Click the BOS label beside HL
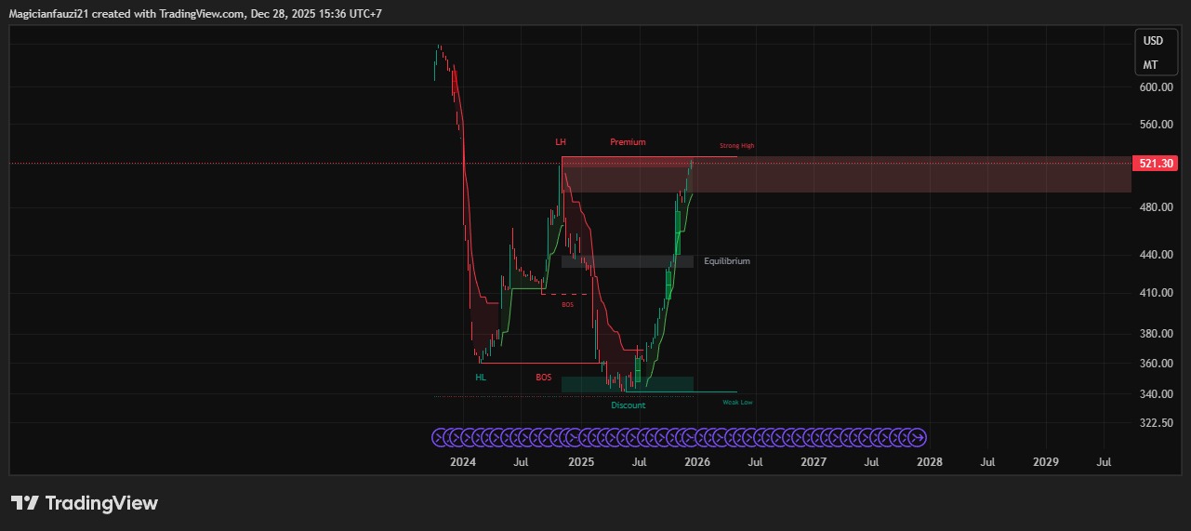1191x531 pixels. click(x=543, y=378)
